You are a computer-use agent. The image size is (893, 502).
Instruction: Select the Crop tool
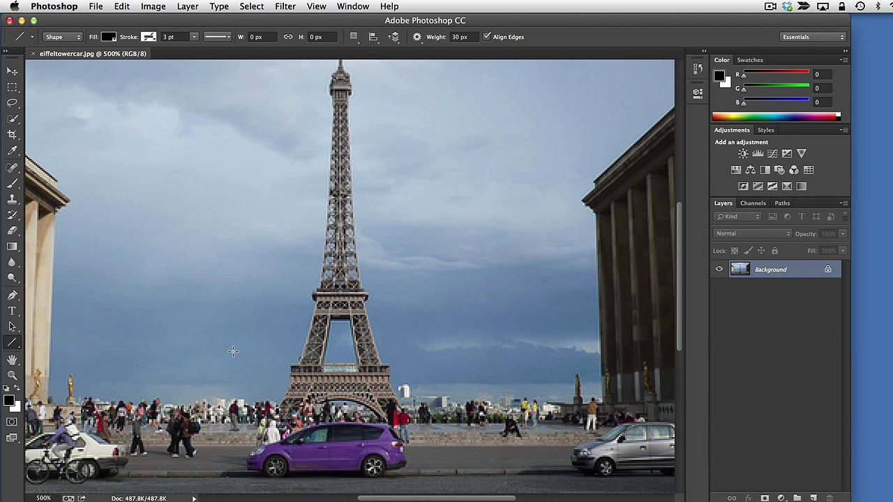pyautogui.click(x=12, y=135)
